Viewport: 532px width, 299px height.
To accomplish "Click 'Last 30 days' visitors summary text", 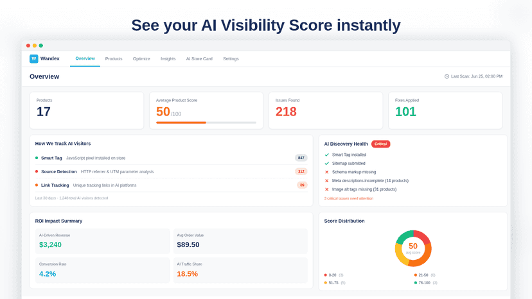I will [71, 198].
